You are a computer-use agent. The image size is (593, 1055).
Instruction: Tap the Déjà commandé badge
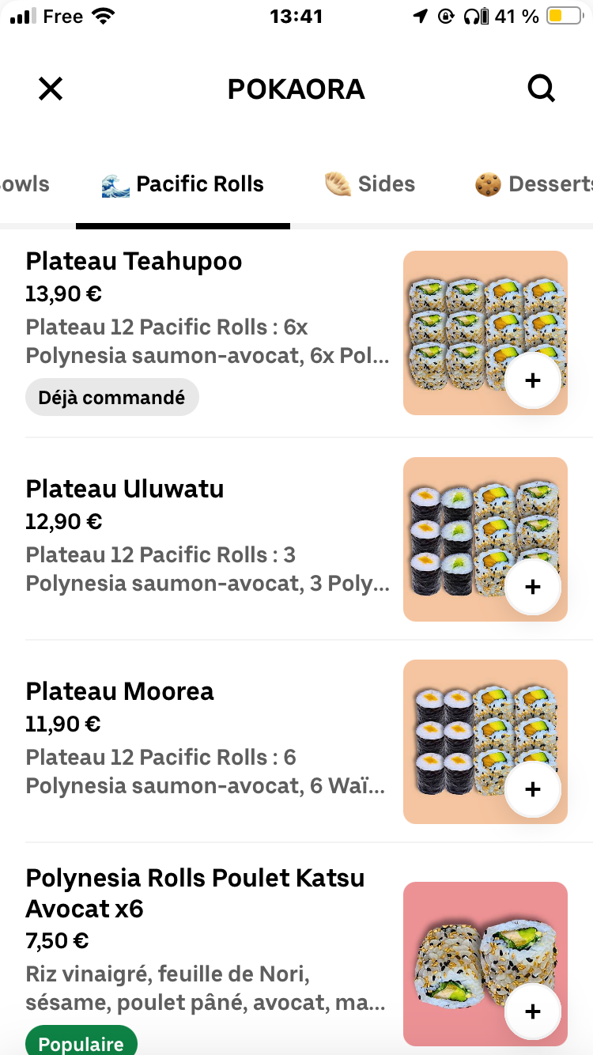[x=112, y=397]
